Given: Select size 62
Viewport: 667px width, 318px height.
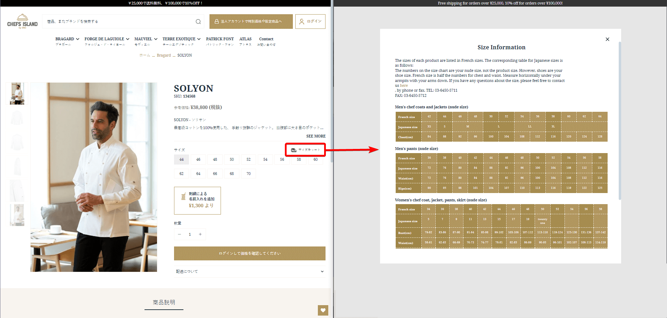Looking at the screenshot, I should 181,174.
